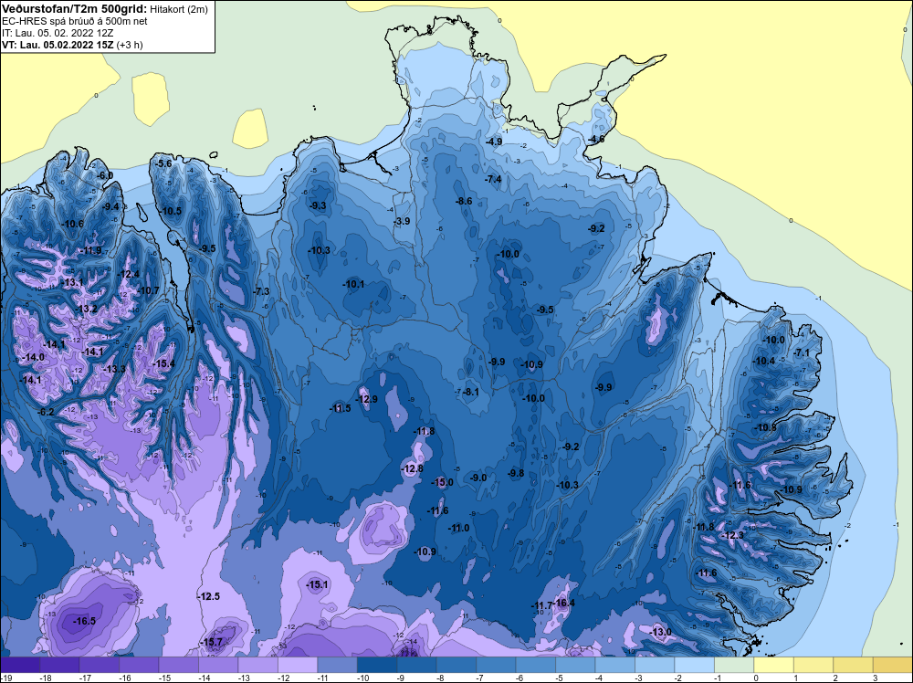Click the -7.3 temperature label

tap(261, 291)
